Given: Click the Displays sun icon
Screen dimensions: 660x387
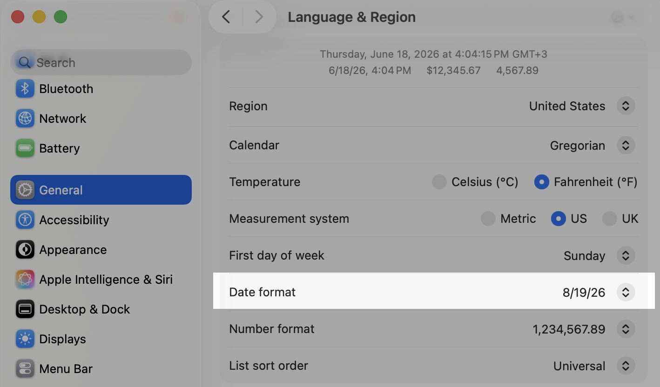Looking at the screenshot, I should click(x=25, y=339).
